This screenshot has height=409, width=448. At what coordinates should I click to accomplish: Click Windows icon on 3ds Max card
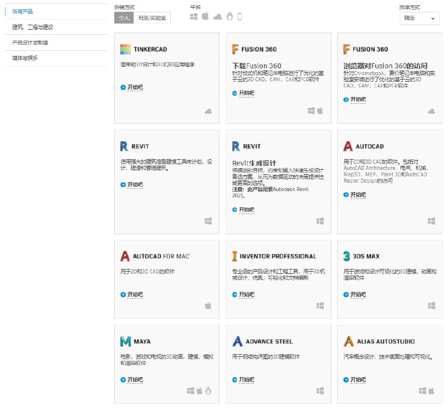(x=431, y=305)
